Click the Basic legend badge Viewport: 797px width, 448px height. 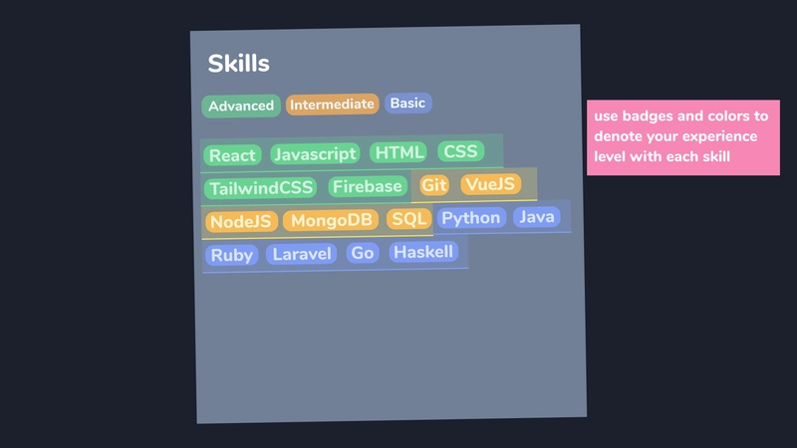408,104
